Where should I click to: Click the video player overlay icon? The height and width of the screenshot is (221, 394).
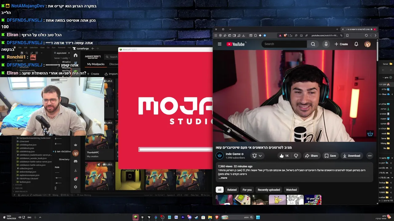coord(370,134)
